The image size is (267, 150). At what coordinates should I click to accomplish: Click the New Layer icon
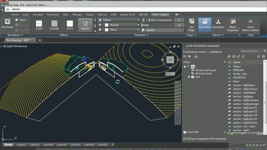coord(229,57)
